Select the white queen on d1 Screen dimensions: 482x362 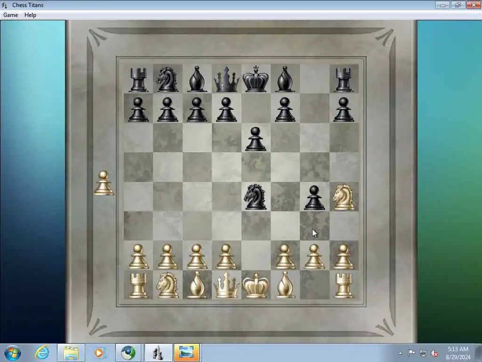pos(226,285)
